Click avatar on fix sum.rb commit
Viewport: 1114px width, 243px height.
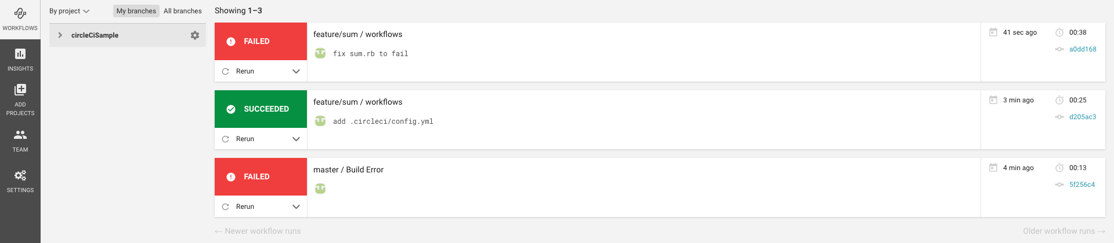pyautogui.click(x=320, y=54)
